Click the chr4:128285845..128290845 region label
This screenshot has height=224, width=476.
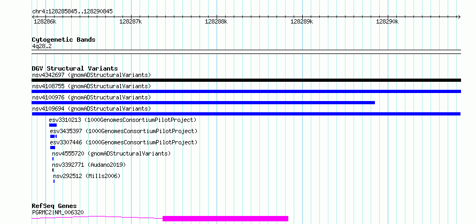(x=72, y=12)
